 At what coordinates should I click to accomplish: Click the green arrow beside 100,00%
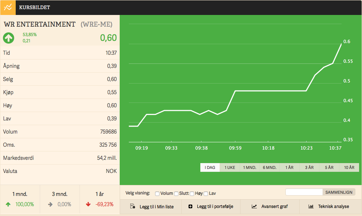point(8,204)
